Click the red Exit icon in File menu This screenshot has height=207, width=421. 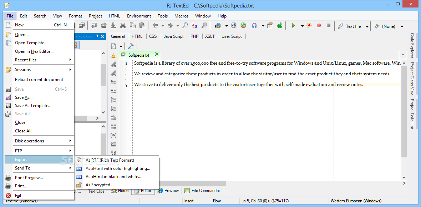coord(8,196)
